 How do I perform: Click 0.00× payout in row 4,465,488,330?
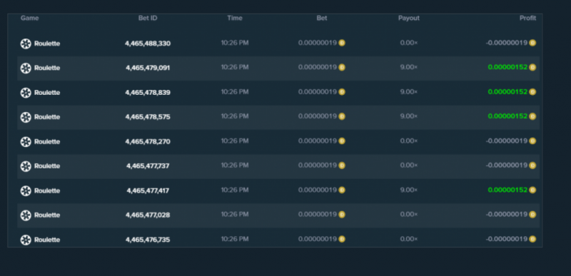tap(409, 43)
